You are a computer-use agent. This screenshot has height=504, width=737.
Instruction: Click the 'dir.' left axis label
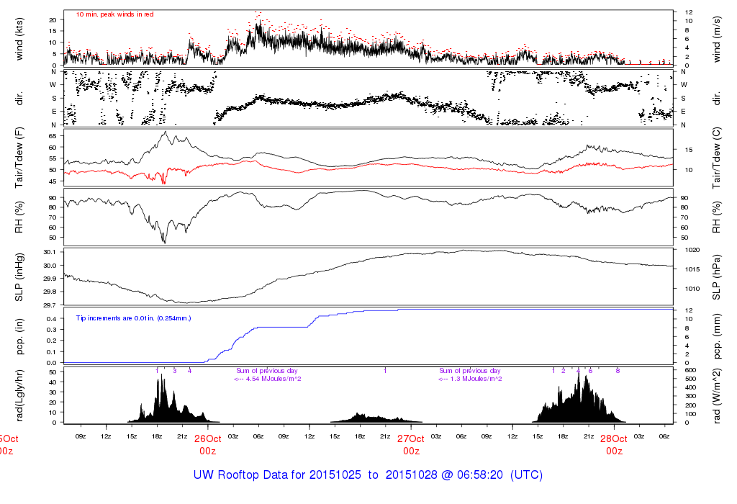(x=19, y=99)
